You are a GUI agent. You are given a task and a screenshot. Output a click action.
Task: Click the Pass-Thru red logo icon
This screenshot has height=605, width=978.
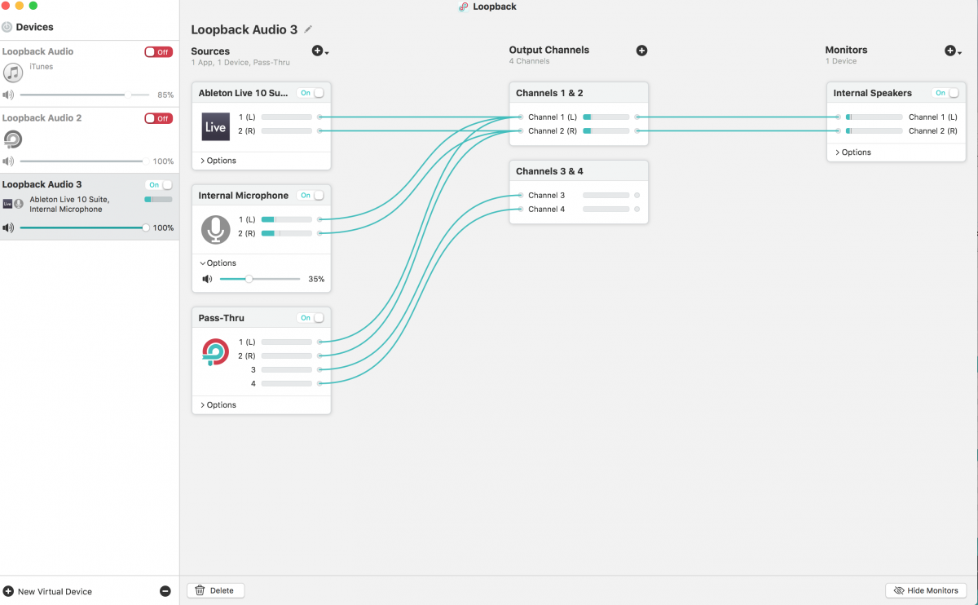(216, 352)
